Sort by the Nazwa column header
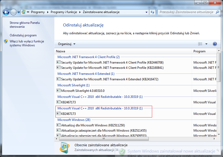The width and height of the screenshot is (223, 157). 123,51
